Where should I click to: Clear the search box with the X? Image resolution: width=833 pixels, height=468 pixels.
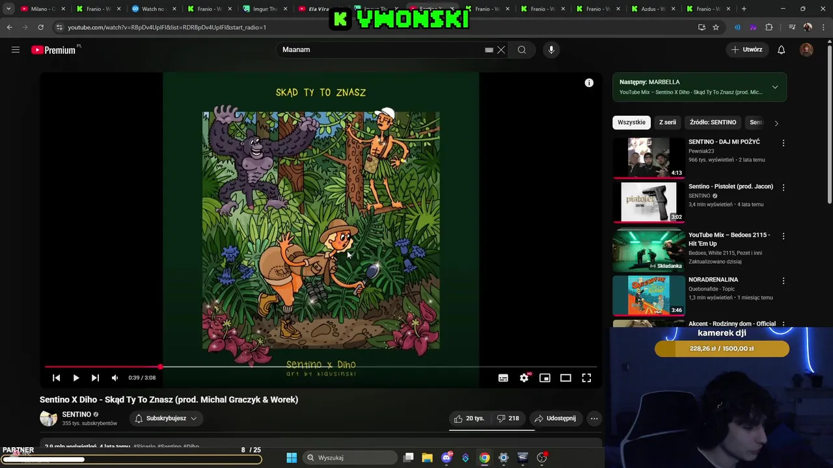click(501, 49)
